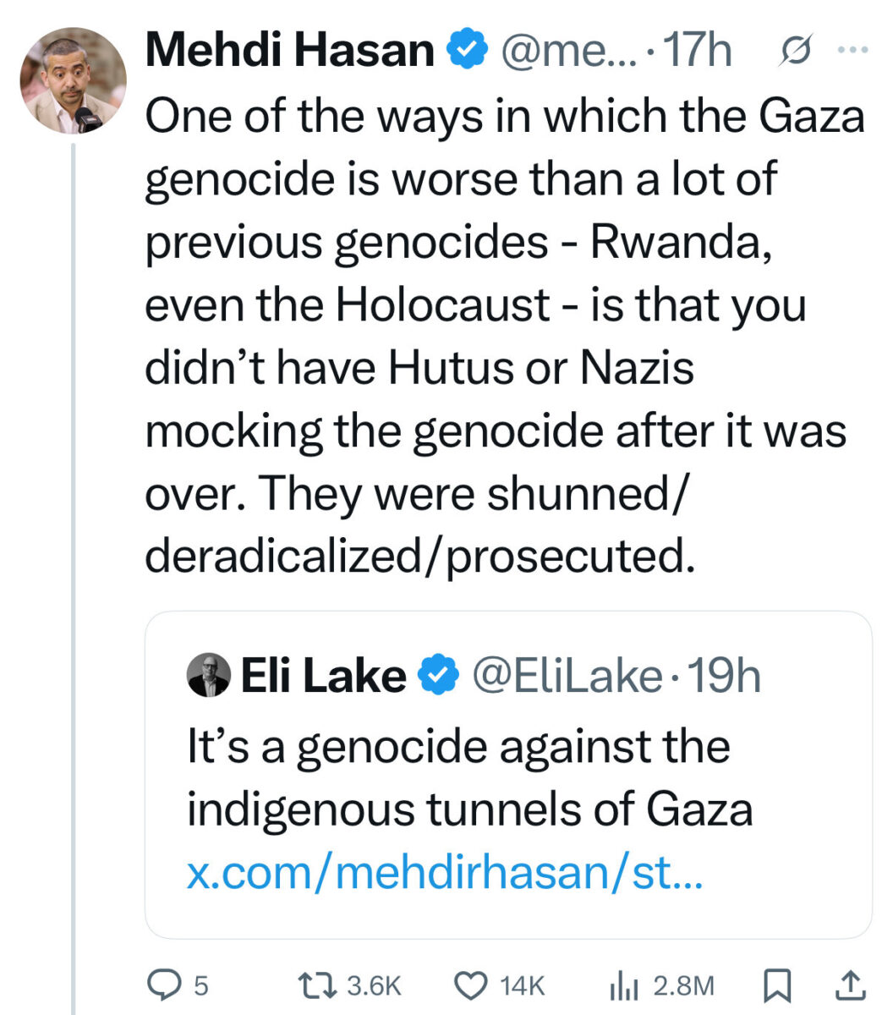Open Eli Lake's small avatar
The height and width of the screenshot is (1015, 893).
[208, 676]
